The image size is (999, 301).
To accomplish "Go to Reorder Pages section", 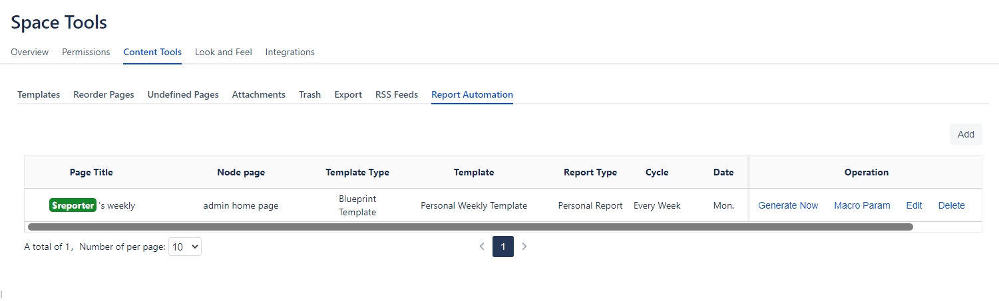I will (x=103, y=94).
